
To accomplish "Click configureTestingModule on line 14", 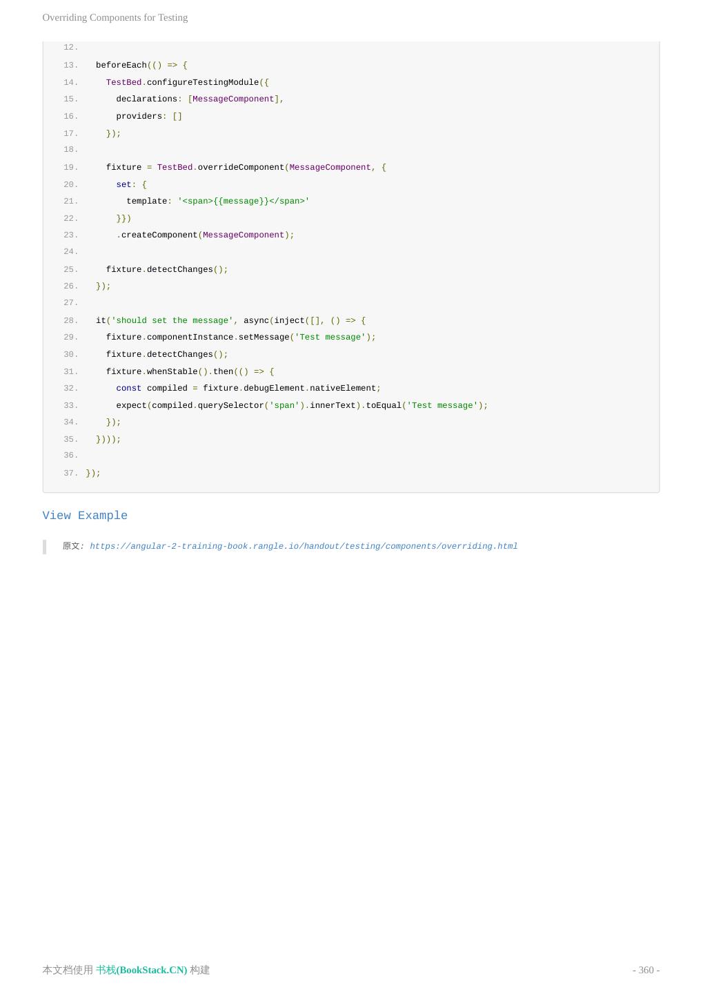I will pyautogui.click(x=203, y=82).
